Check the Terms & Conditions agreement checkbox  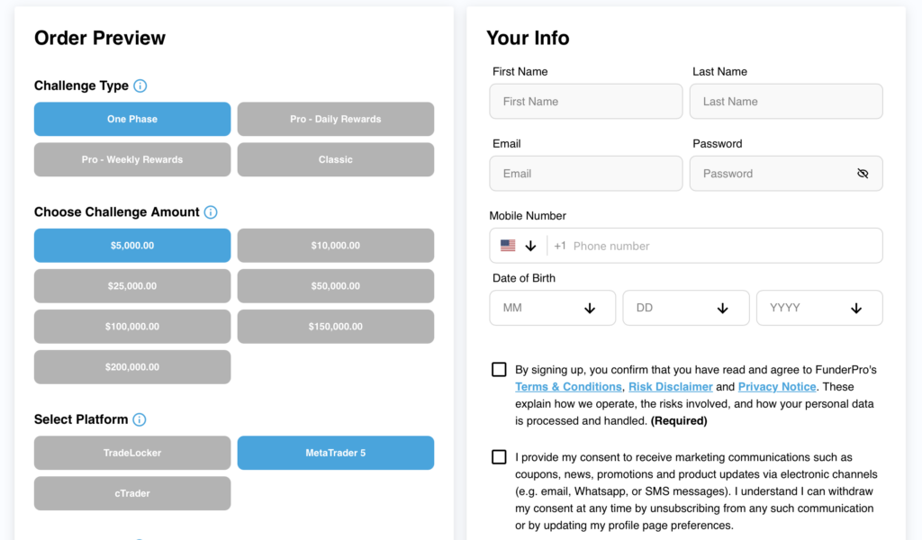pos(499,369)
